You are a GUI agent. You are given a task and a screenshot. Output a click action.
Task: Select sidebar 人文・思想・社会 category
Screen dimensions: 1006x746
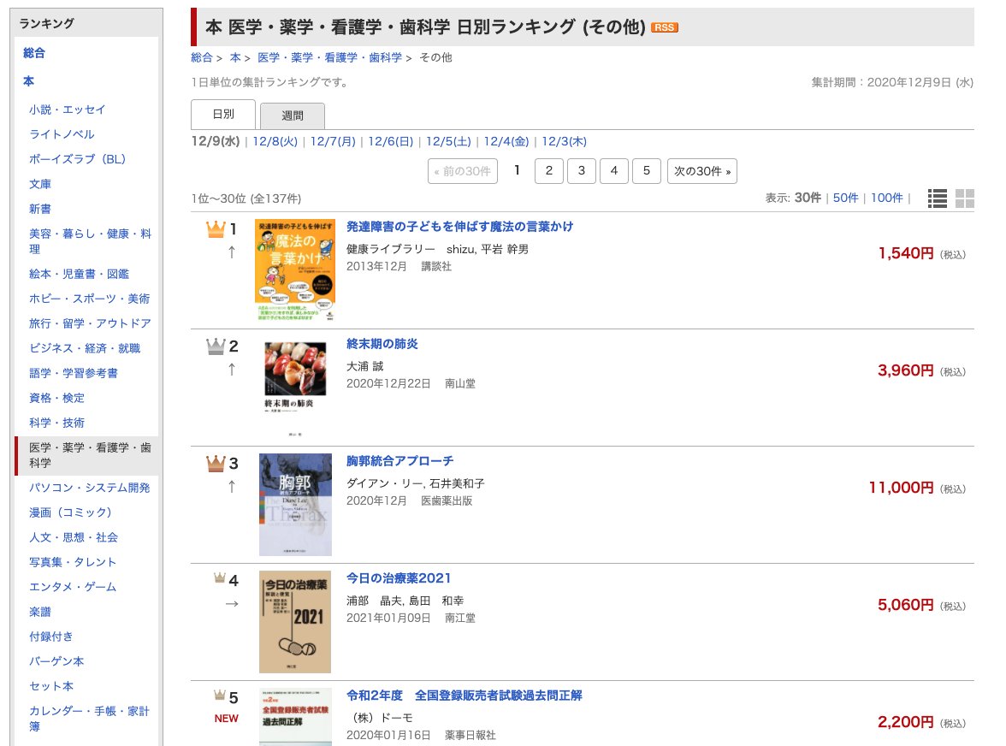(74, 537)
